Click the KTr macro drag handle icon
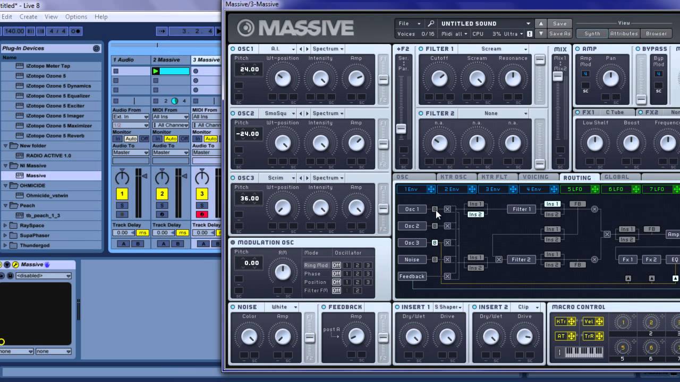The width and height of the screenshot is (680, 382). tap(571, 322)
